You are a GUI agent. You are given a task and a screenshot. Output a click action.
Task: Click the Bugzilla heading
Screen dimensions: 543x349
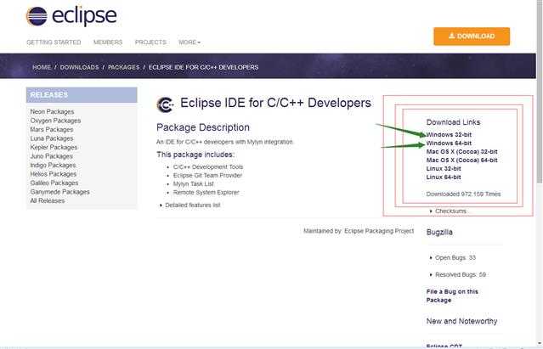tap(439, 232)
